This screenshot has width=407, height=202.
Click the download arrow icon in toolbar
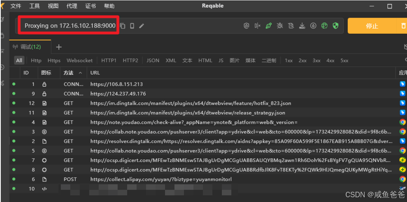(x=302, y=26)
